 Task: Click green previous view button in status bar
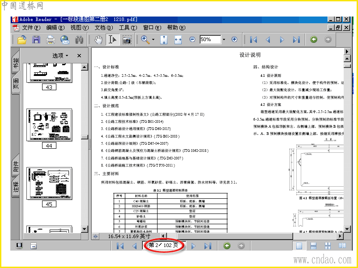pyautogui.click(x=227, y=246)
